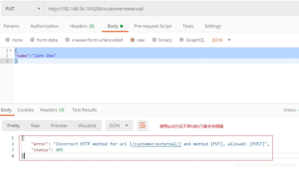Choose x-www-form-urlencoded body type
The width and height of the screenshot is (299, 170).
[x=67, y=40]
